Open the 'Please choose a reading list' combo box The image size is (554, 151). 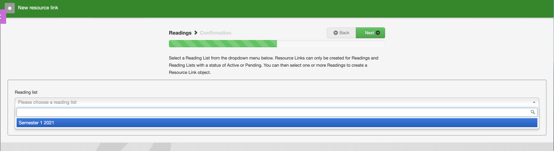coord(274,102)
